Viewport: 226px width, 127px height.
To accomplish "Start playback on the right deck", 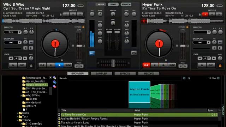I will [x=163, y=65].
